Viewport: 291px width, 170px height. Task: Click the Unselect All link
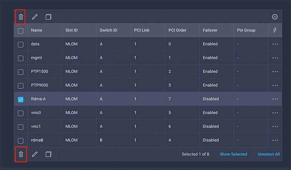click(269, 154)
